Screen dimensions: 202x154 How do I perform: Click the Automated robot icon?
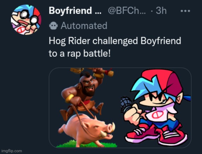tap(53, 25)
